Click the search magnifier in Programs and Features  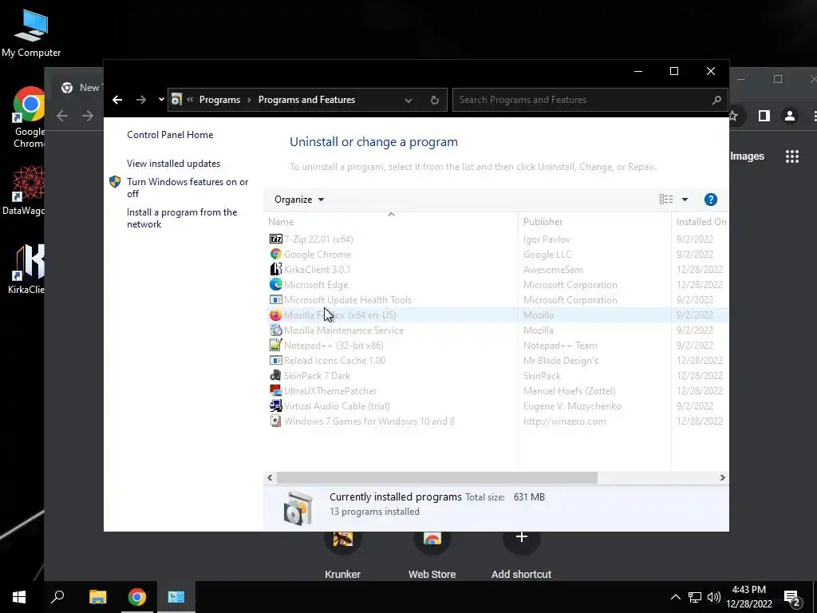point(716,100)
